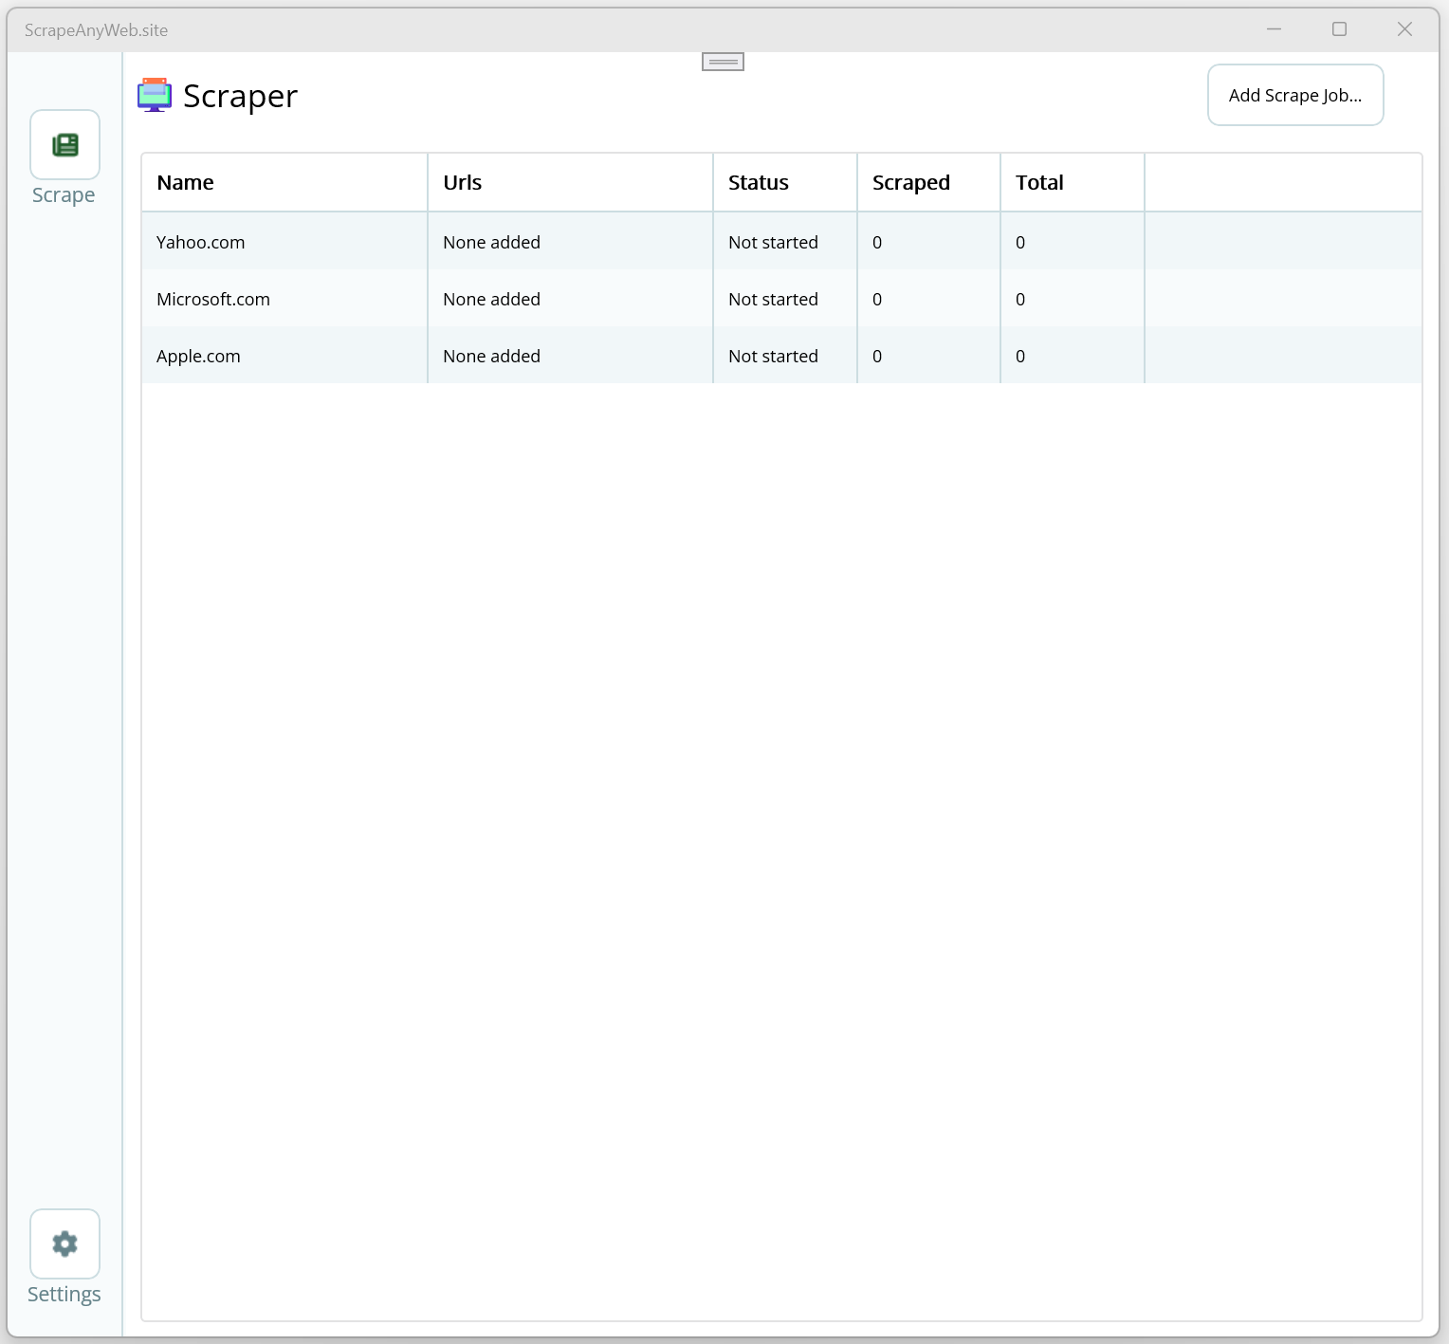Minimize the ScrapeAnyWeb.site window

[x=1274, y=29]
